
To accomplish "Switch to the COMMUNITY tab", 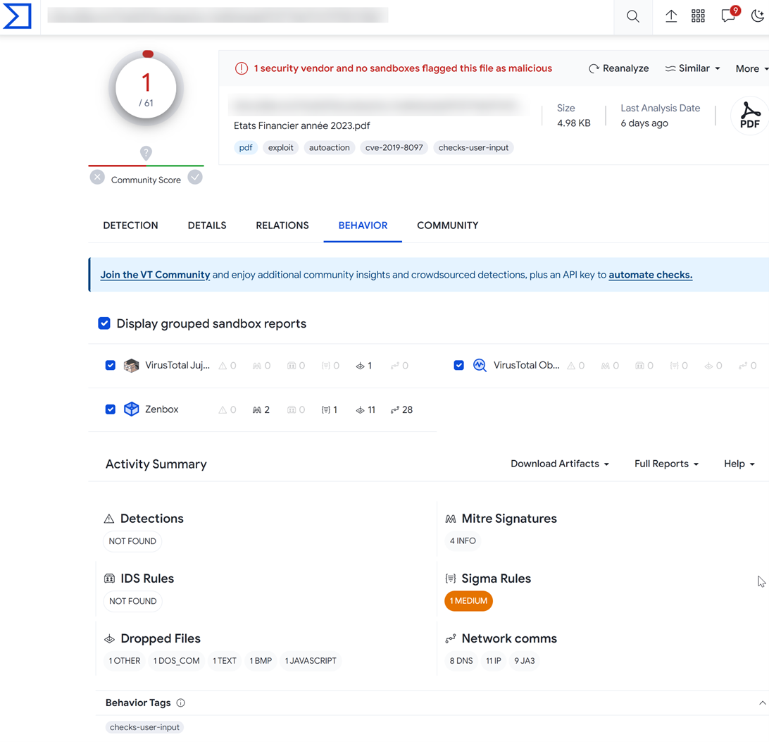I will coord(448,225).
